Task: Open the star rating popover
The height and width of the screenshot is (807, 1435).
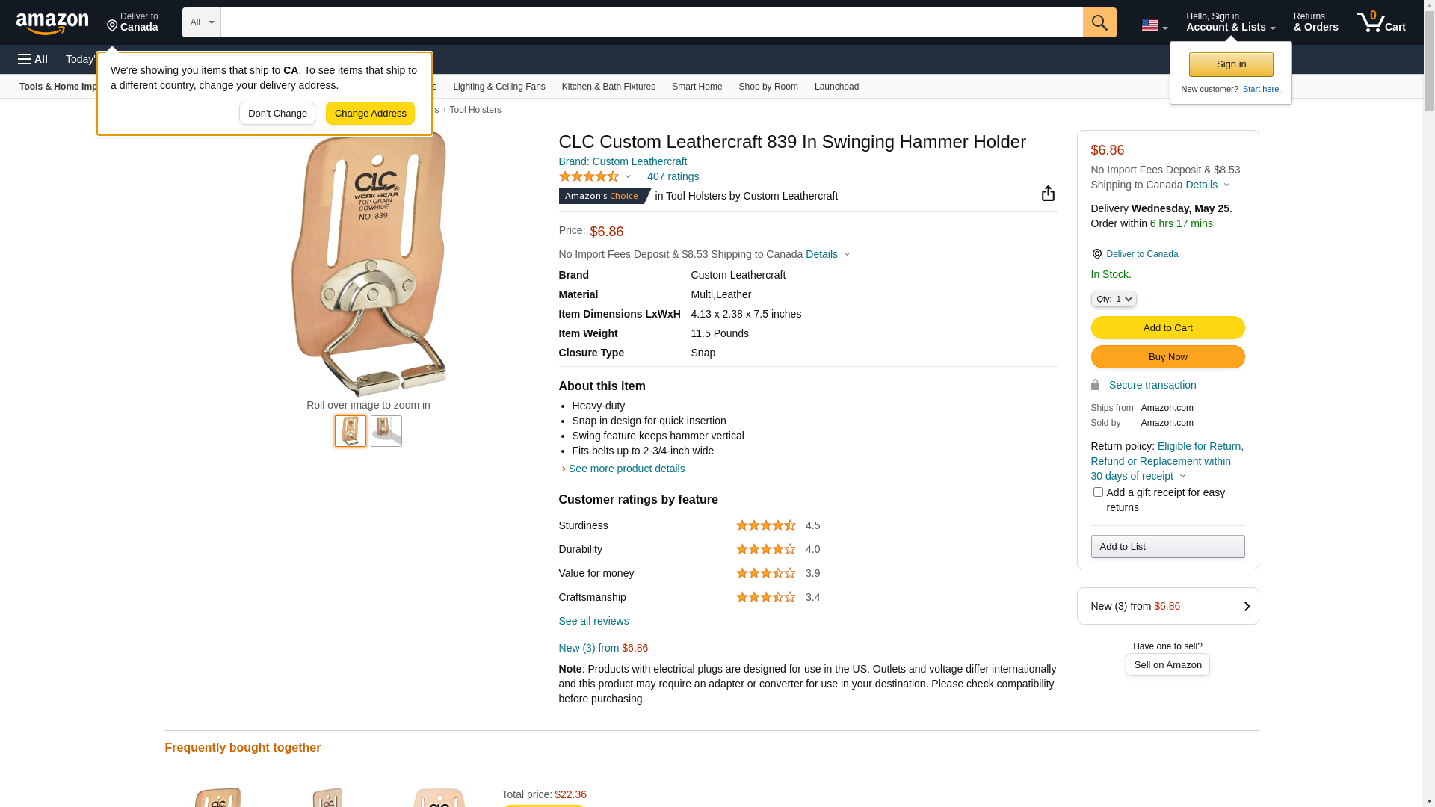Action: click(595, 176)
